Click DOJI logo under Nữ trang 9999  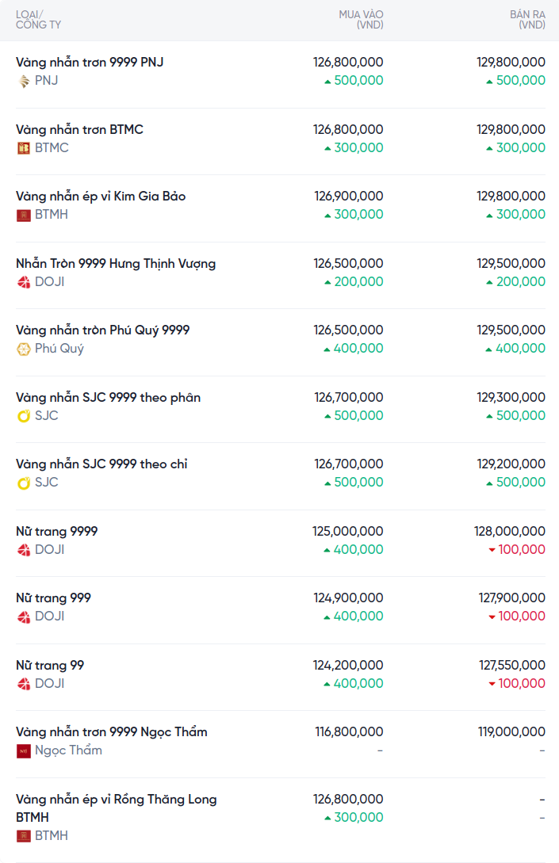[24, 550]
